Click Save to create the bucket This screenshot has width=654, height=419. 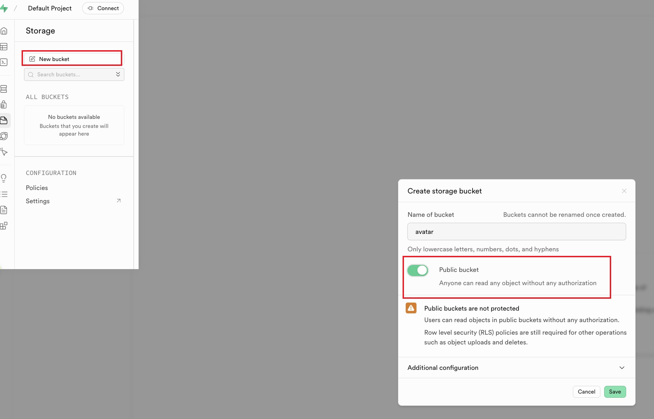(615, 392)
